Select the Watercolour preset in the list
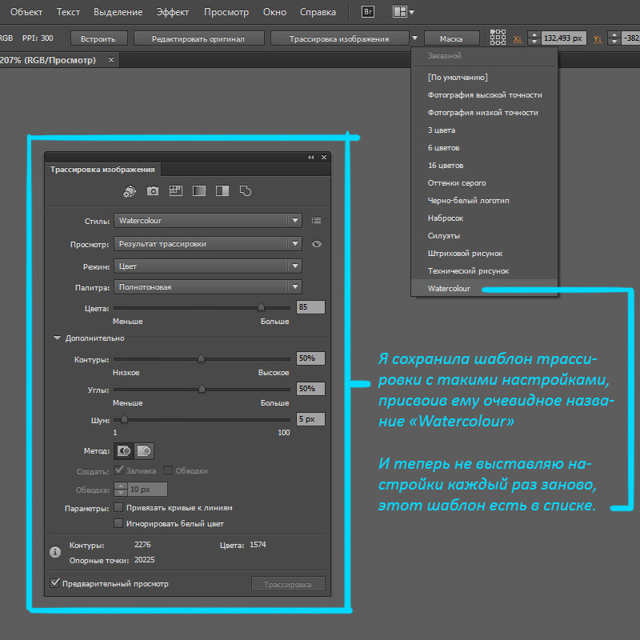The image size is (640, 640). (x=449, y=289)
